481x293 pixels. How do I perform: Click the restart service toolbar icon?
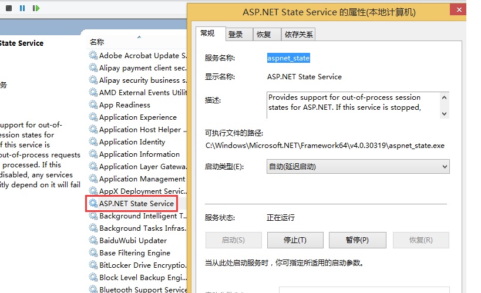pos(36,8)
